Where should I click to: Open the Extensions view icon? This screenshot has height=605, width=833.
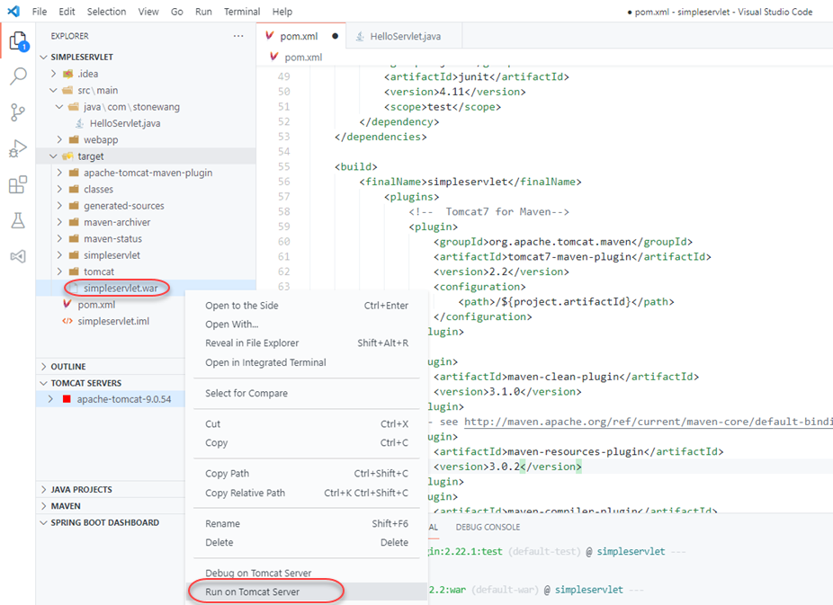click(18, 184)
